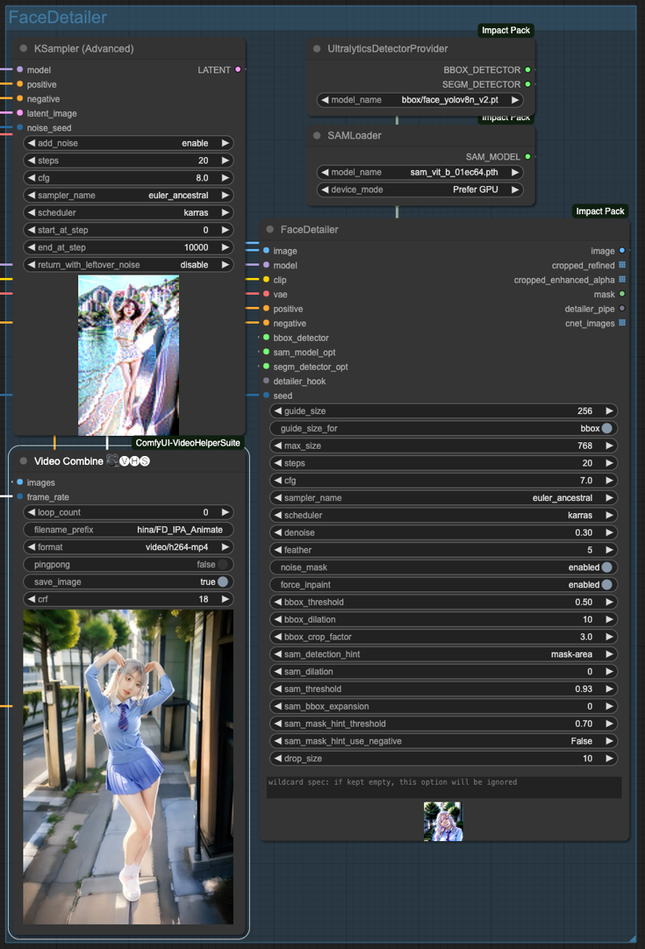Click the SAM_MODEL output socket
645x949 pixels.
pyautogui.click(x=528, y=157)
